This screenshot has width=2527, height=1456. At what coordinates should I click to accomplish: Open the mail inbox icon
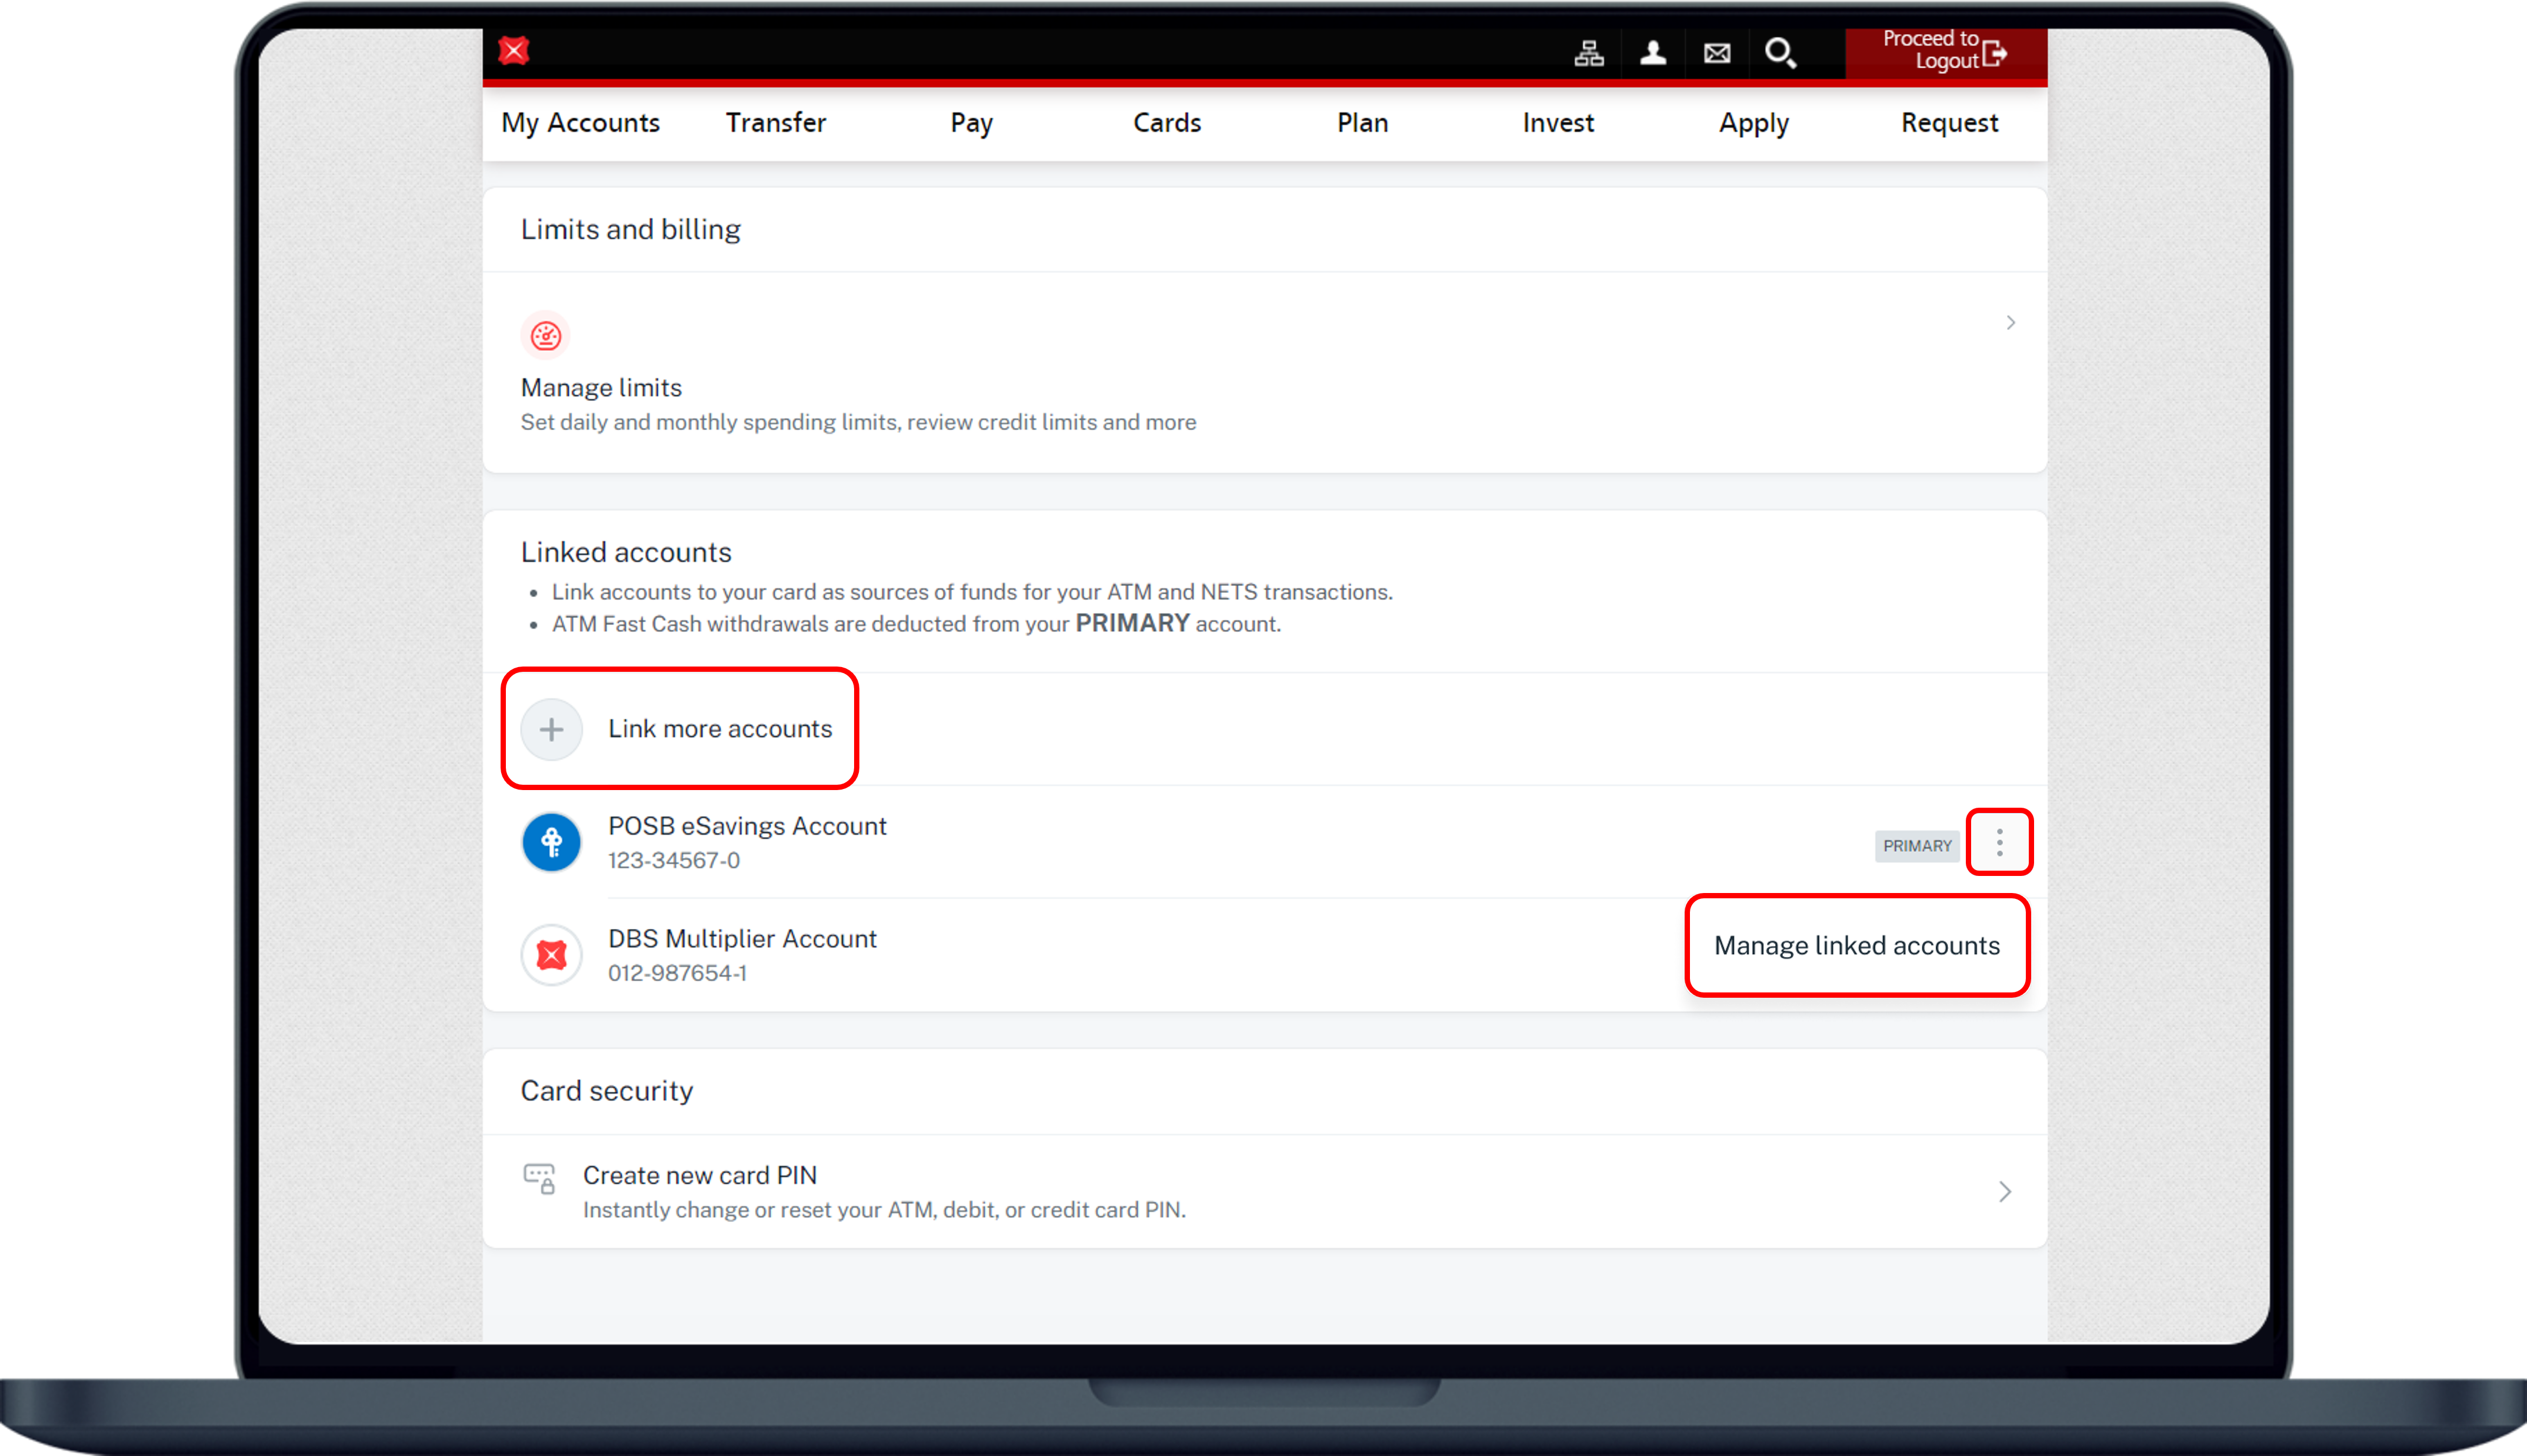(1716, 53)
